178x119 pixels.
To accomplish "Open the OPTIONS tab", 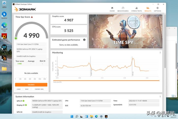I will pyautogui.click(x=157, y=9).
